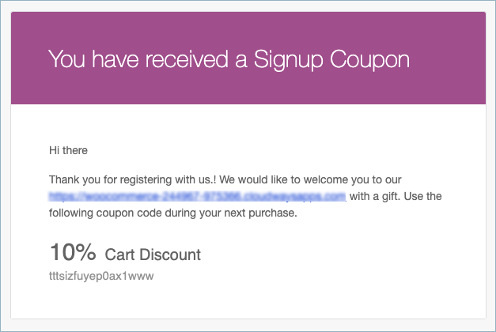Click the coupon code tttsizfuyep0ax1www
Image resolution: width=496 pixels, height=332 pixels.
pyautogui.click(x=101, y=276)
